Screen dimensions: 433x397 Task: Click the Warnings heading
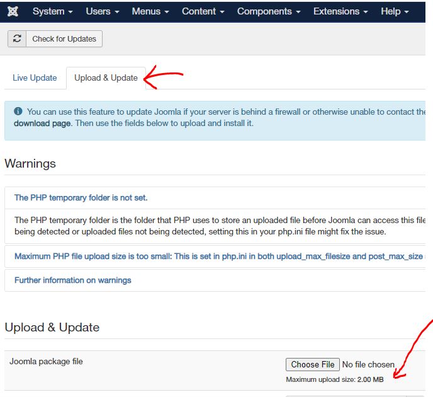pyautogui.click(x=30, y=163)
